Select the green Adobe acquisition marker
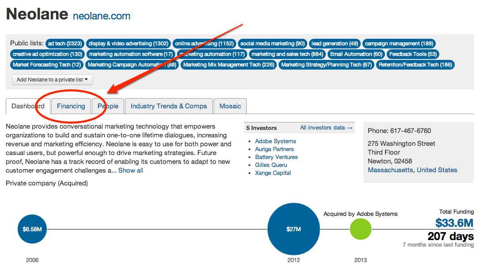The width and height of the screenshot is (479, 270). point(361,229)
